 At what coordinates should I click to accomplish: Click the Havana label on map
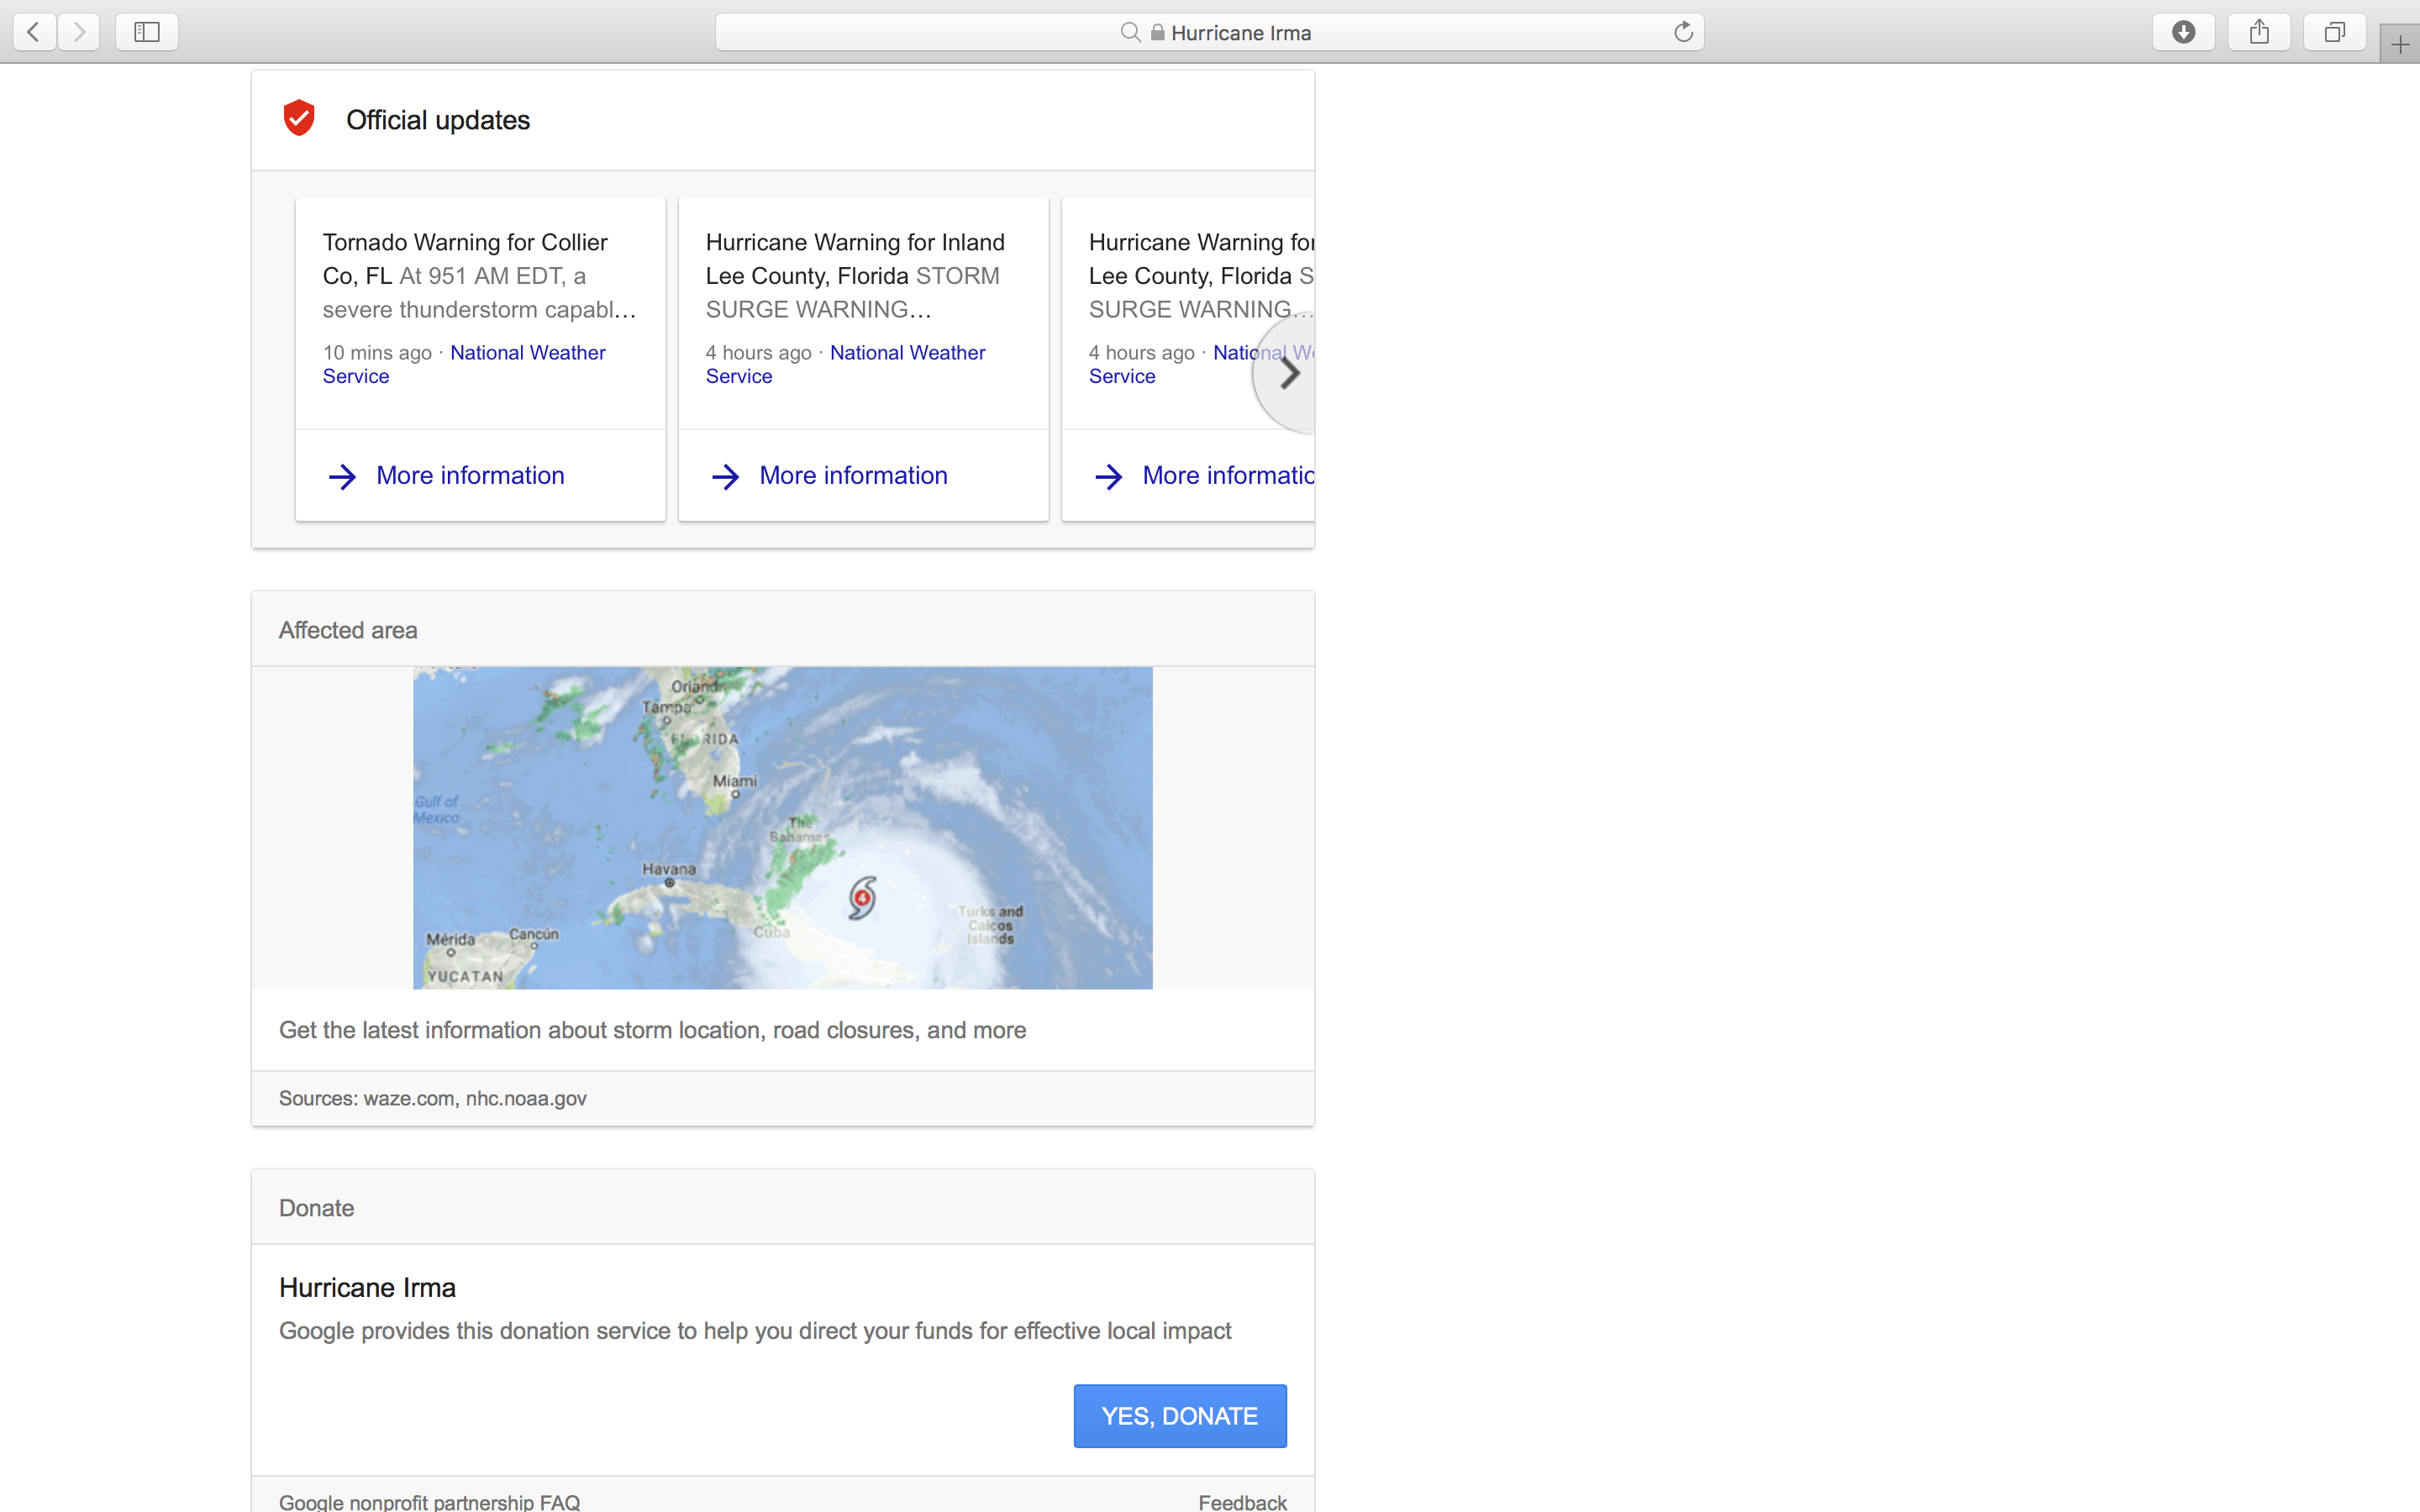tap(669, 869)
